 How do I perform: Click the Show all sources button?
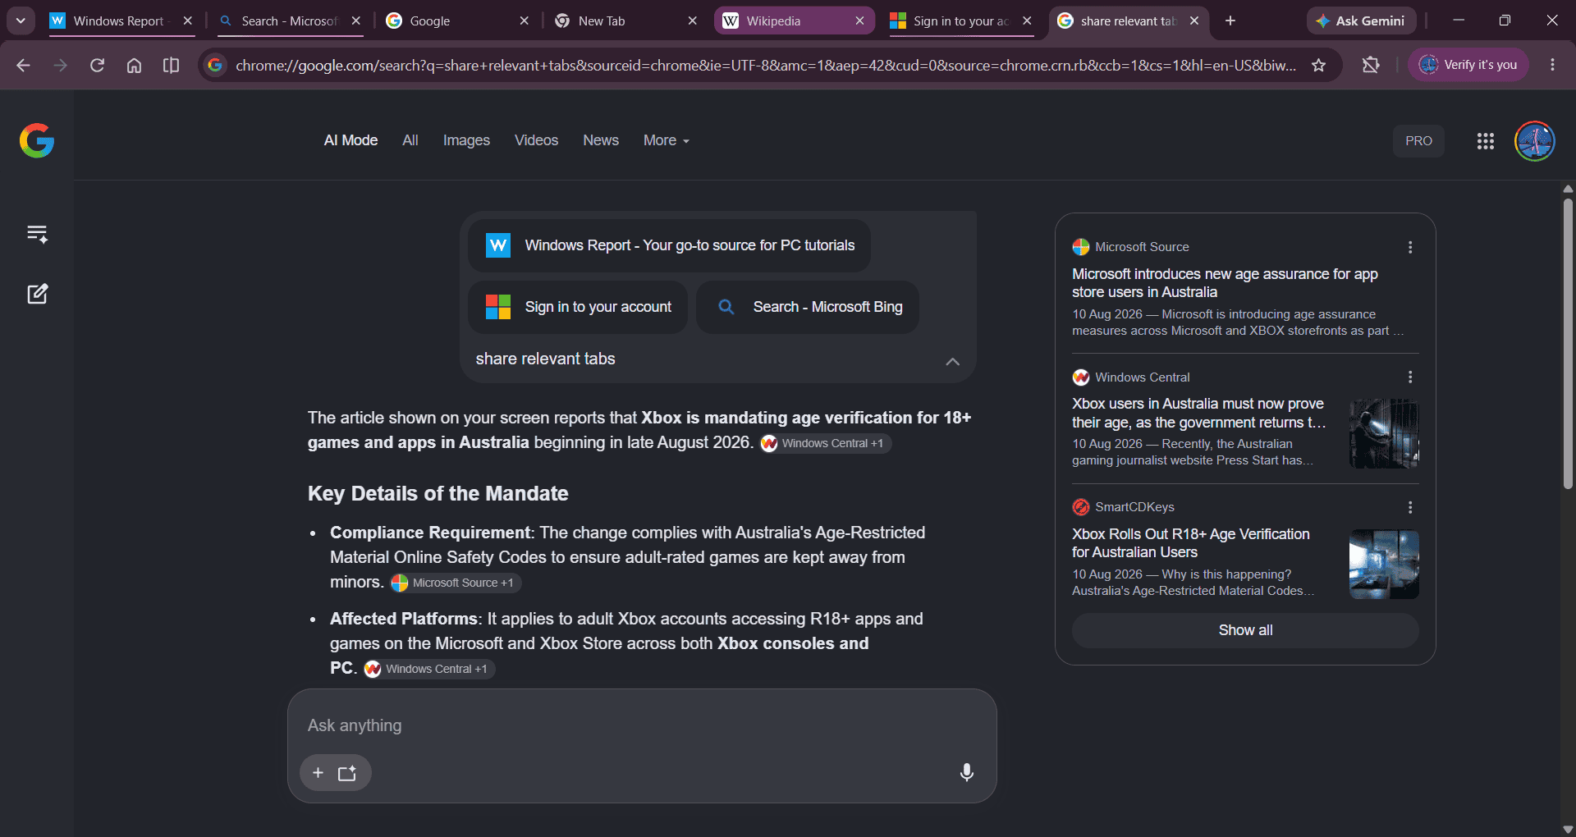(1245, 630)
